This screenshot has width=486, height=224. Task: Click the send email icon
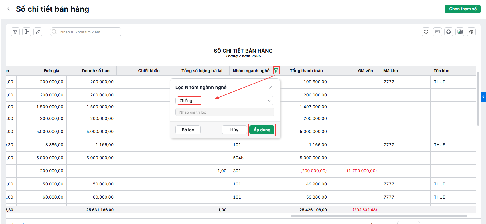coord(438,32)
